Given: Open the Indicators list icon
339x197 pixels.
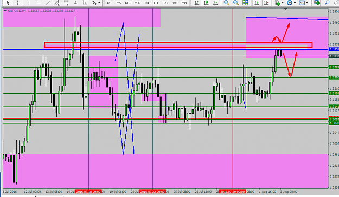Looking at the screenshot, I should [x=278, y=3].
